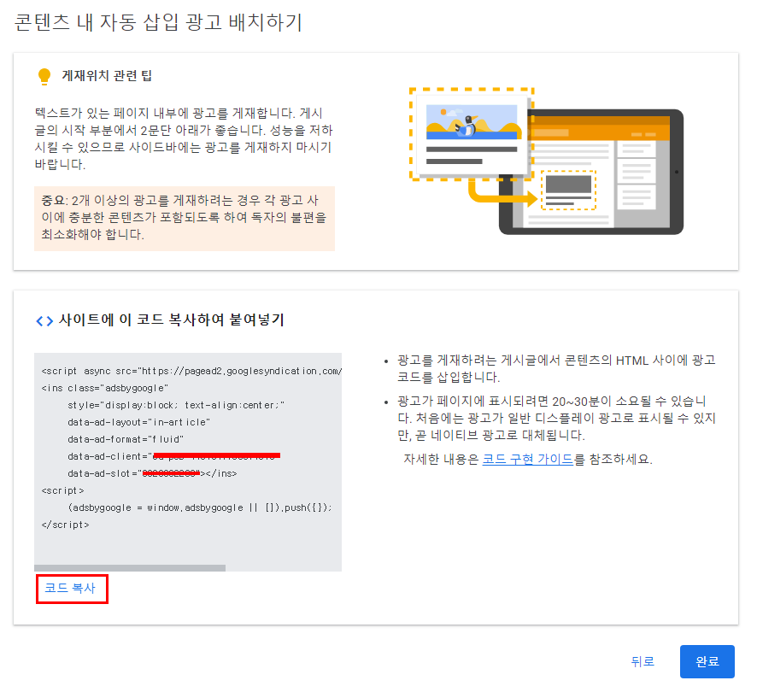Screen dimensions: 757x698
Task: Click the code line ins class="adsbygoogle"
Action: pyautogui.click(x=105, y=388)
